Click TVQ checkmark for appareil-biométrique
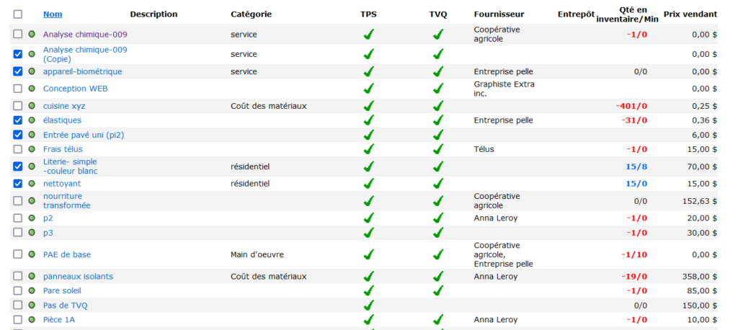This screenshot has height=330, width=738. click(438, 71)
